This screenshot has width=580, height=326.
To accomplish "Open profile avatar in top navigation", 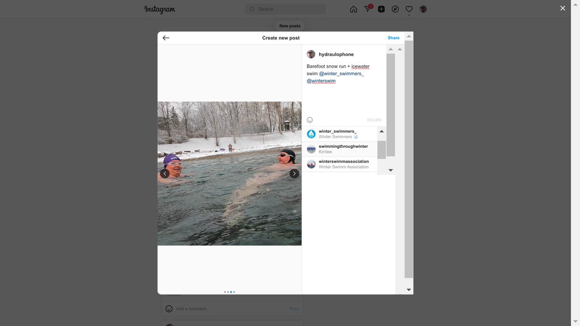I will [x=423, y=9].
